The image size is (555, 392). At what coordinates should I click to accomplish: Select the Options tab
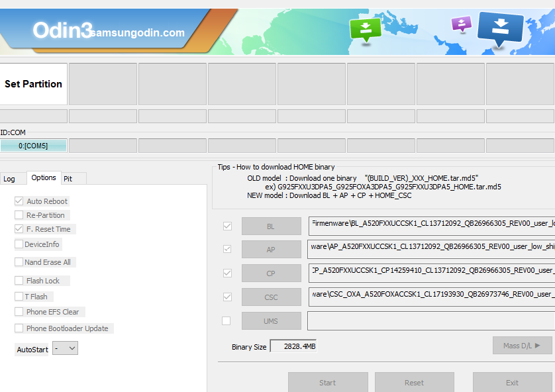tap(44, 177)
